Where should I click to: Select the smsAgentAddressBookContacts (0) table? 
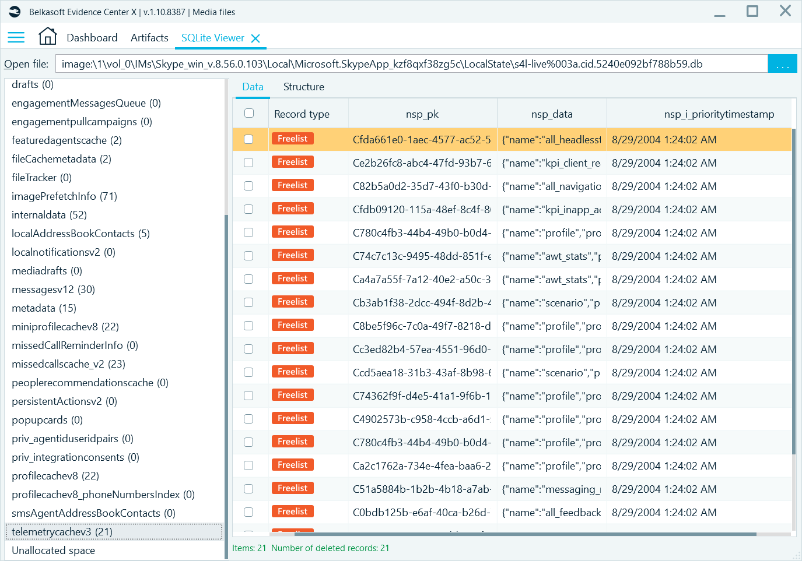(x=93, y=513)
